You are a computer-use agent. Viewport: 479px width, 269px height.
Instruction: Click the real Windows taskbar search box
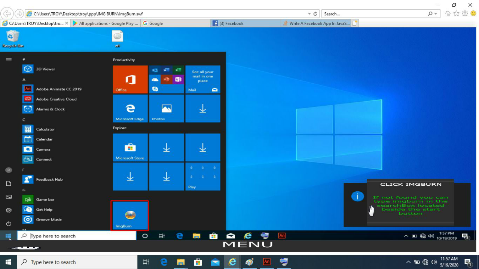click(77, 262)
